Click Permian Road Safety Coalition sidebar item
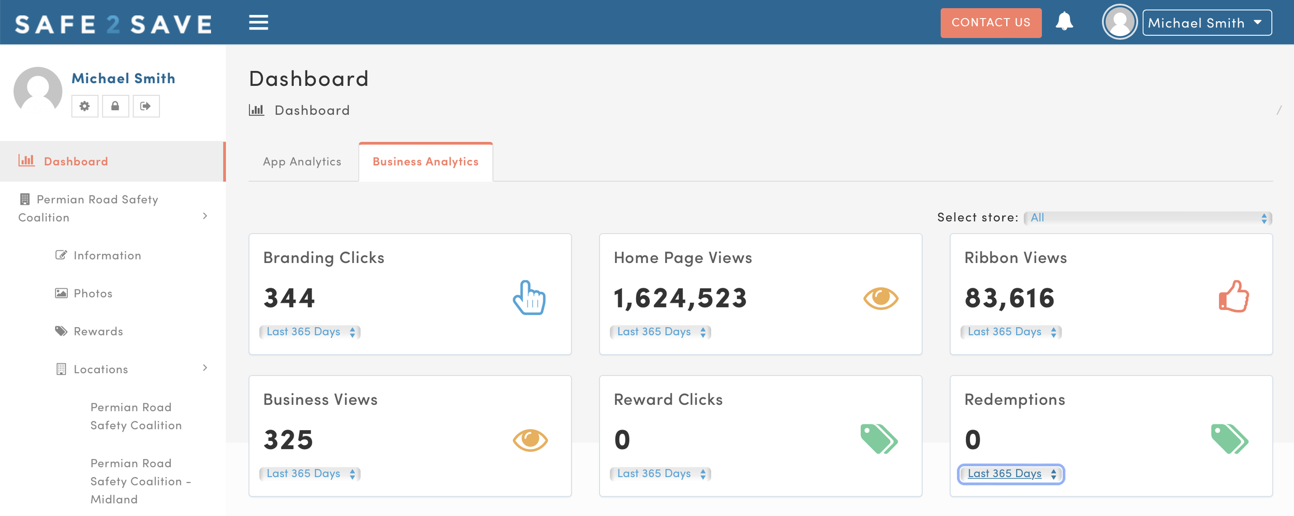 click(112, 209)
